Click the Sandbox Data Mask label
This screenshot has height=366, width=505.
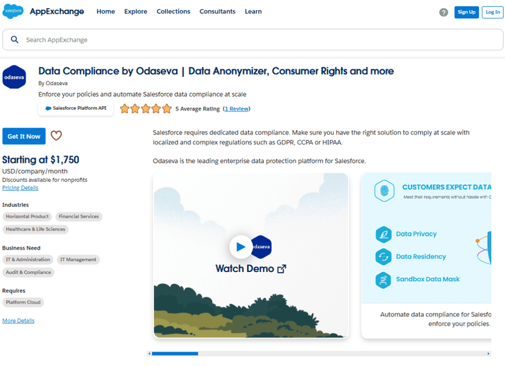(428, 280)
